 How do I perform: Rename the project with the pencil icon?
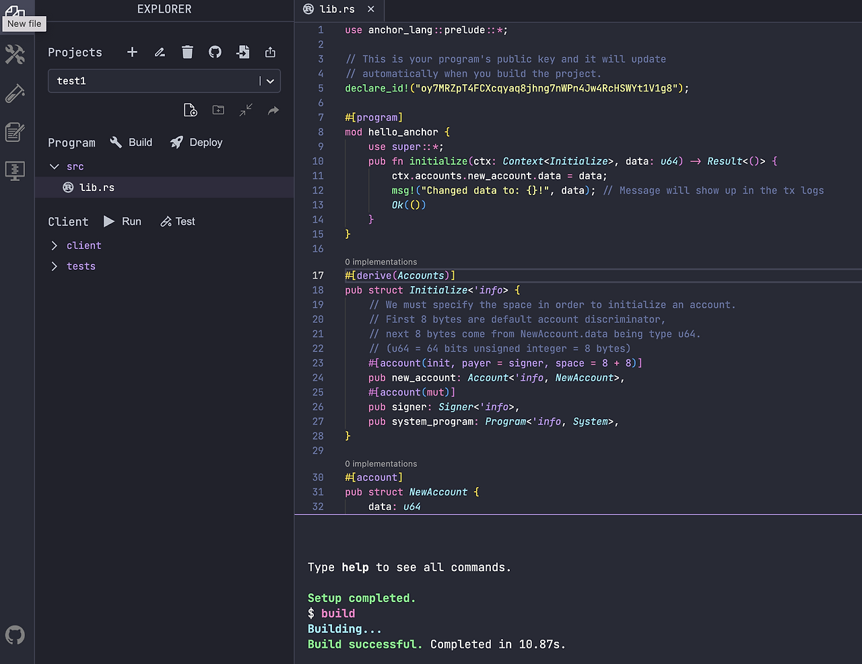point(160,52)
